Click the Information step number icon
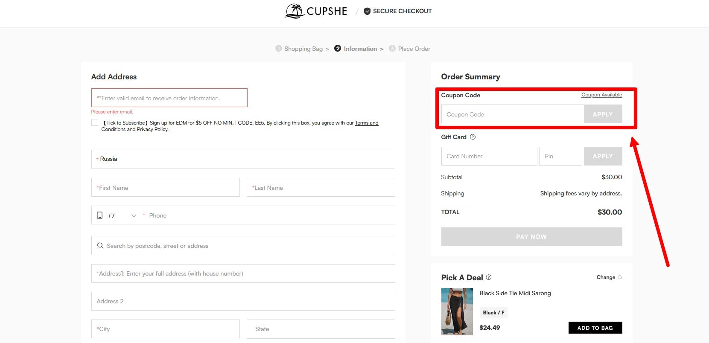 338,49
